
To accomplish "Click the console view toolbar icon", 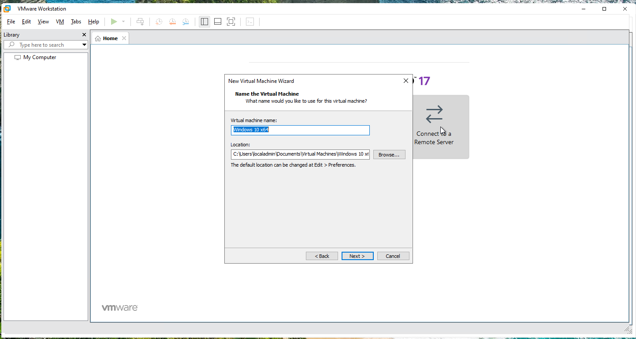I will (x=250, y=22).
